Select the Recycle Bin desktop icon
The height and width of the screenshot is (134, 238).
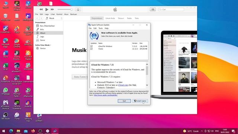(6, 17)
